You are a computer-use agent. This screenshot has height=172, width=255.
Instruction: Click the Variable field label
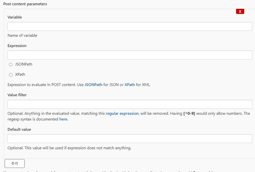click(x=15, y=17)
